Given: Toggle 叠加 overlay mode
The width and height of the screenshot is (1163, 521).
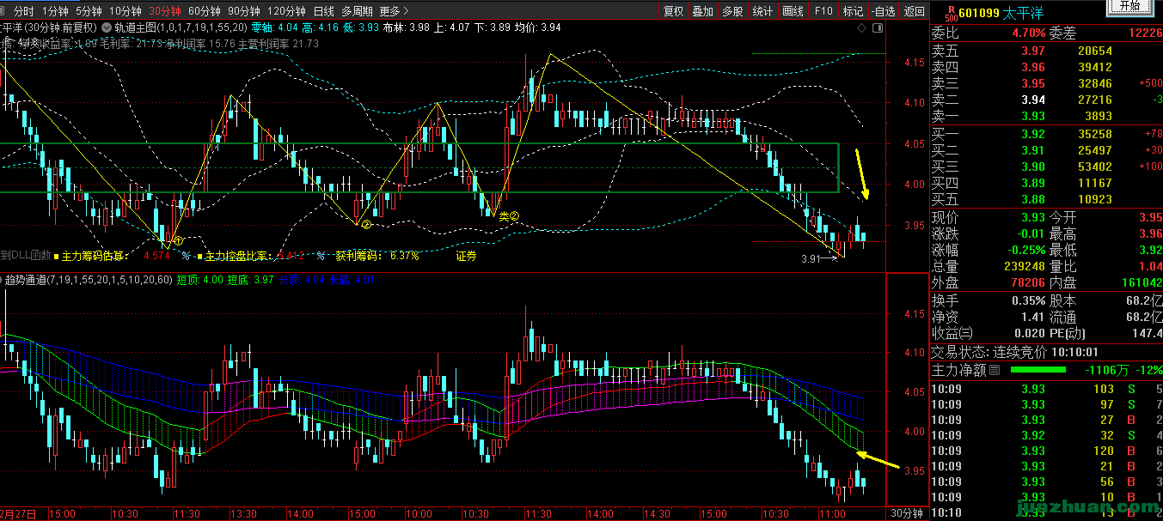Looking at the screenshot, I should point(702,11).
